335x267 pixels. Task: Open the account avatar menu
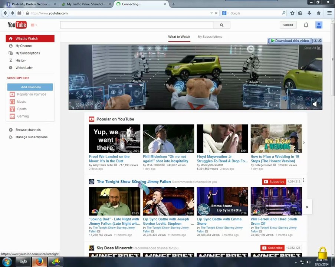click(x=319, y=25)
